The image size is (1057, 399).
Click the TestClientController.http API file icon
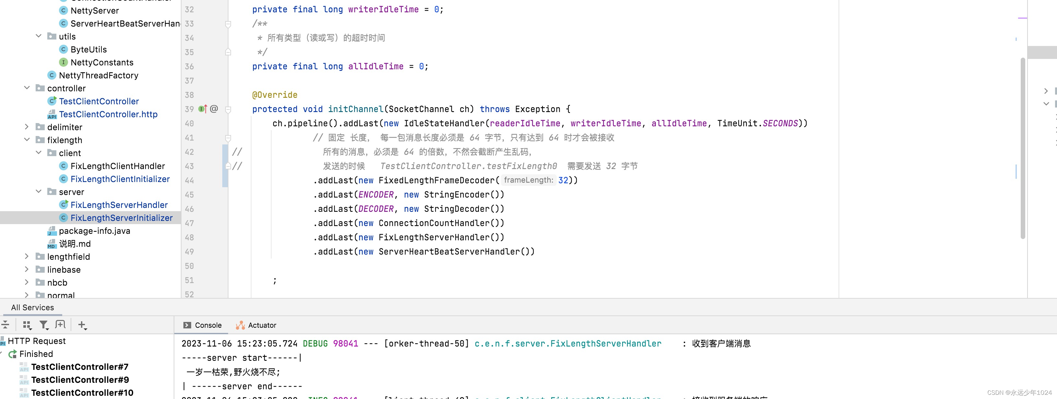(x=52, y=114)
